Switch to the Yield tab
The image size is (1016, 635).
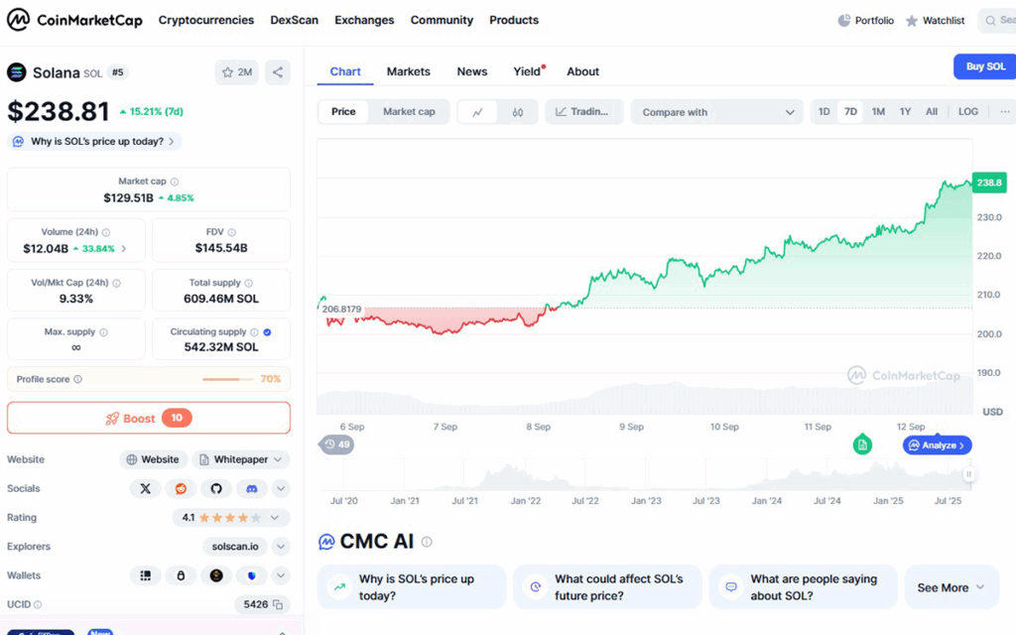click(527, 71)
